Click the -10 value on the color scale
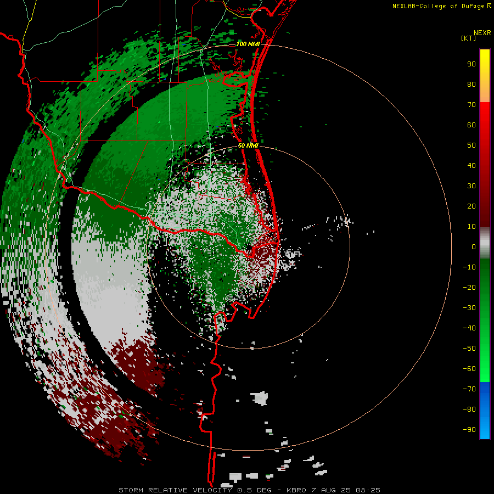The image size is (494, 494). [469, 267]
